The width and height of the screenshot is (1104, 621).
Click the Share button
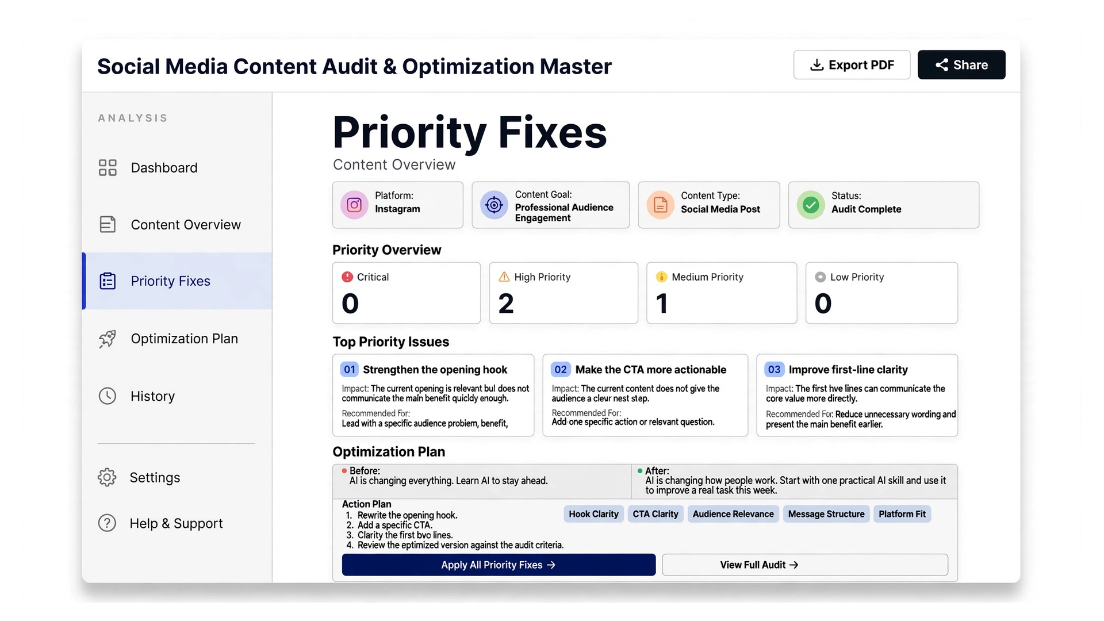click(961, 64)
